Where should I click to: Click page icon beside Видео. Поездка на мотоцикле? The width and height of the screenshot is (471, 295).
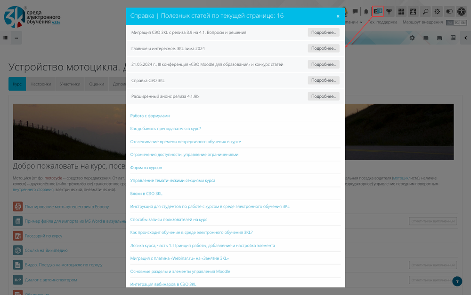18,265
